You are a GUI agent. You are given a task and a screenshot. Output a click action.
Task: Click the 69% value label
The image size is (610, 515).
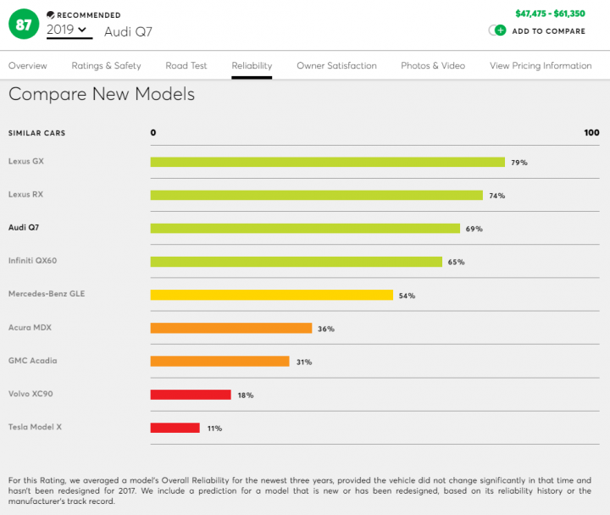(474, 229)
